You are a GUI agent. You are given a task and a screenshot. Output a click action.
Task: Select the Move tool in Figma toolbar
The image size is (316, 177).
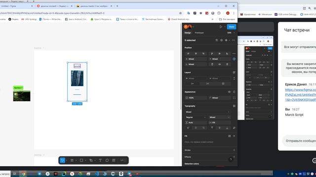pyautogui.click(x=63, y=160)
